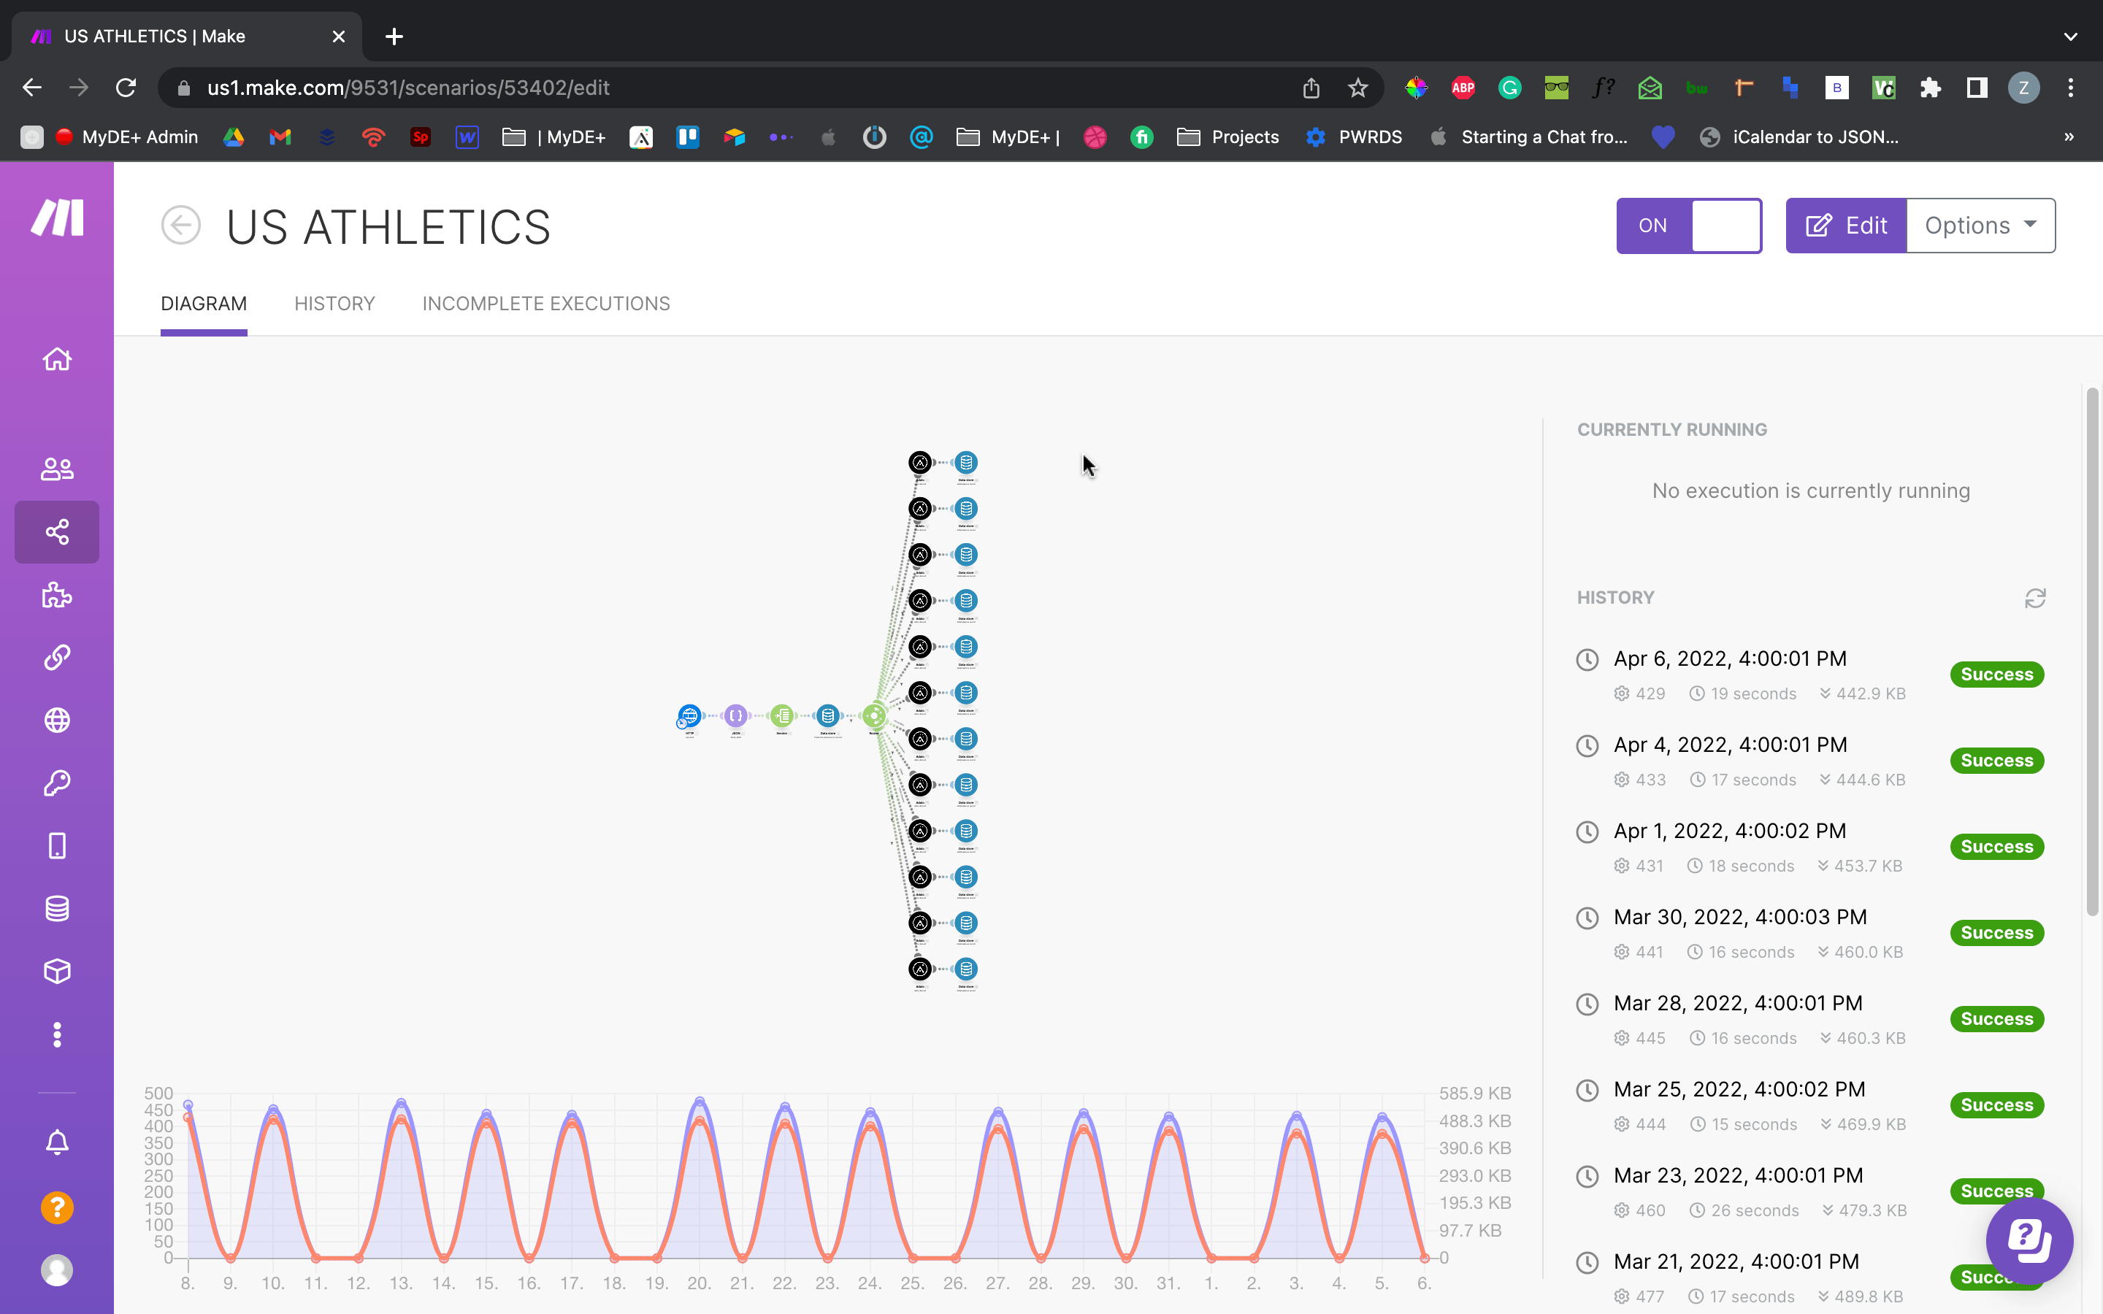
Task: Click the Edit button
Action: point(1846,226)
